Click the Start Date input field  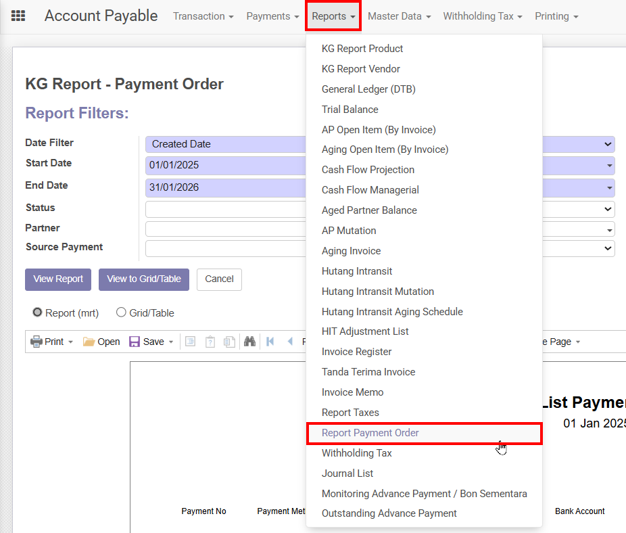click(223, 166)
